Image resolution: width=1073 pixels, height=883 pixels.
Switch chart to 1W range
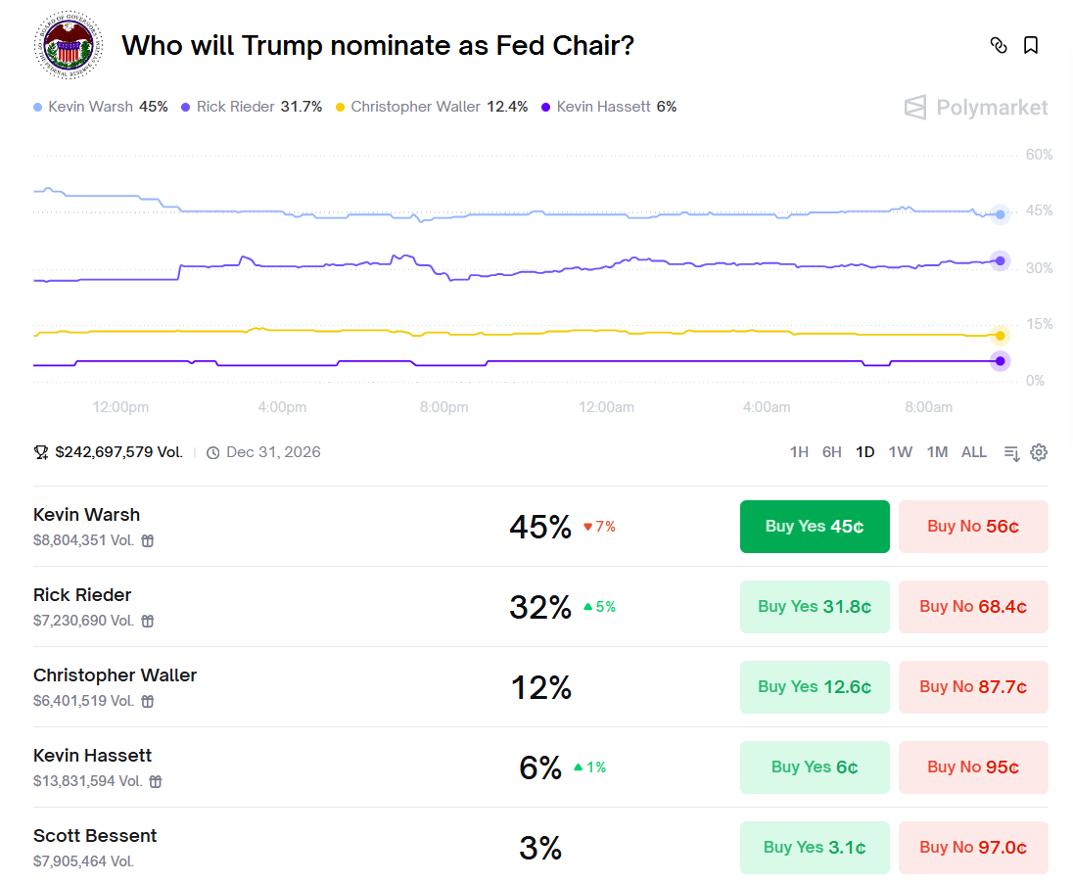(900, 452)
